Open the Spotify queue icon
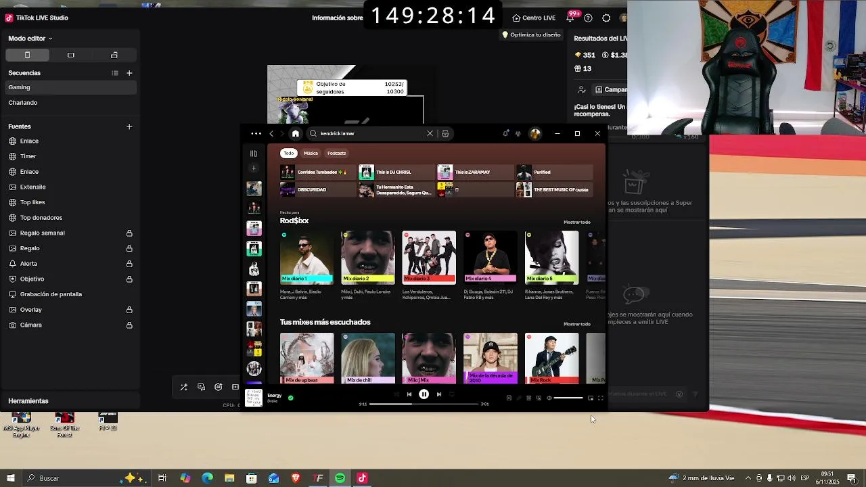Screen dimensions: 866x487 click(x=528, y=398)
